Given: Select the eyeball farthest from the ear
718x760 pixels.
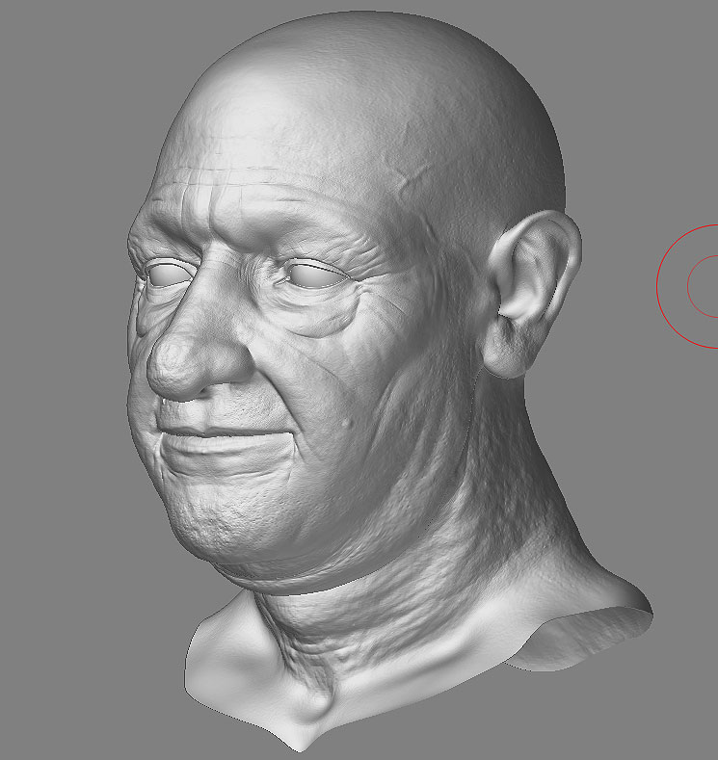Looking at the screenshot, I should (x=169, y=275).
